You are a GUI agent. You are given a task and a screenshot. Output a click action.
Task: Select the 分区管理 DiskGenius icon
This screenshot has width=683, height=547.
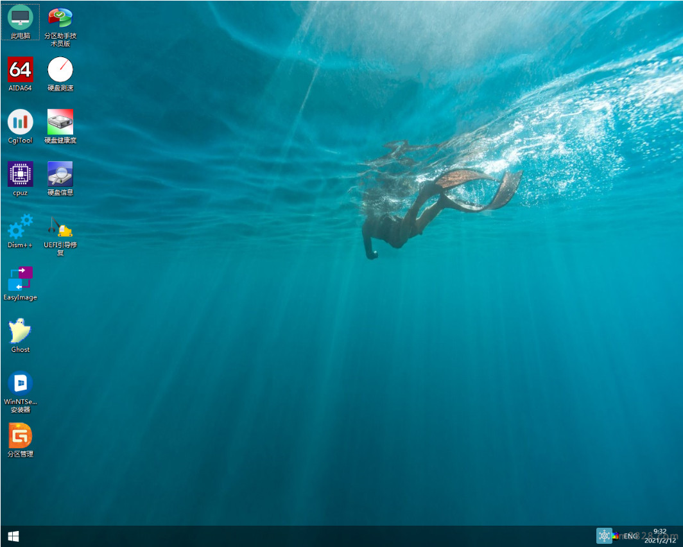pos(21,436)
